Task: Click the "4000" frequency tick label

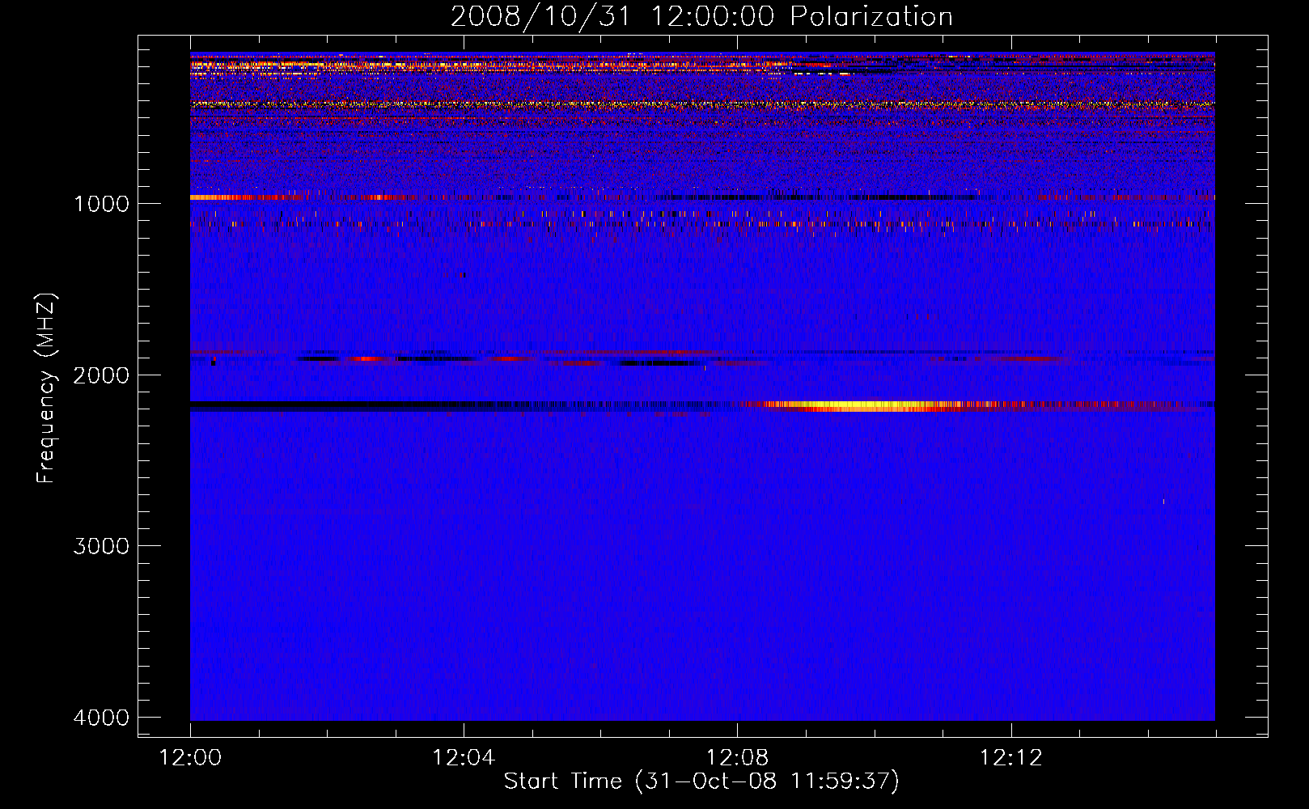Action: (x=101, y=718)
